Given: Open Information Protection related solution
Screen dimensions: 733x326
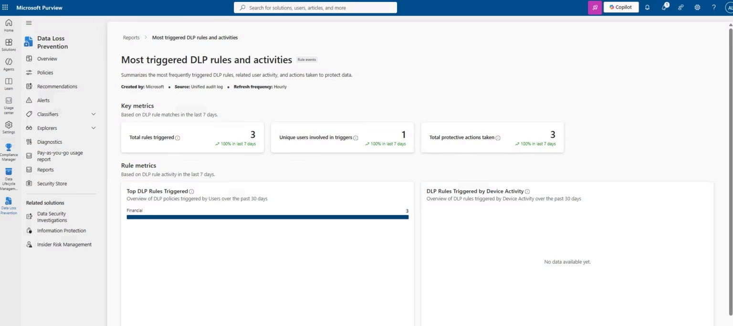Looking at the screenshot, I should click(x=61, y=231).
